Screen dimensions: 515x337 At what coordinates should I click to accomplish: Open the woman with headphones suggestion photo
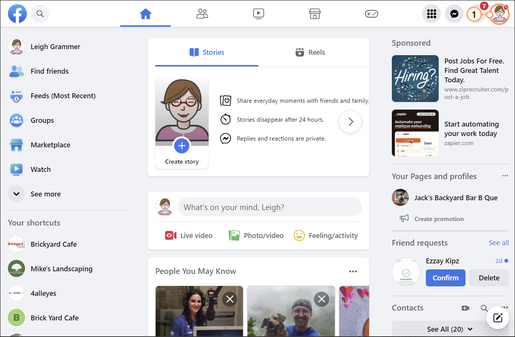point(199,311)
